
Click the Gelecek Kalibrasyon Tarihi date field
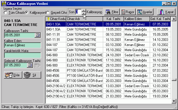point(16,65)
